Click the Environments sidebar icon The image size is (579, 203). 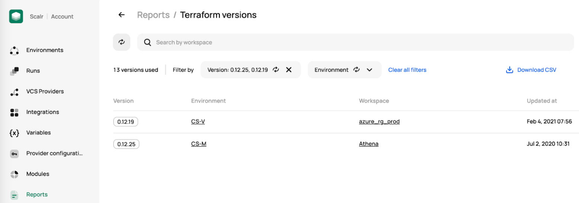point(14,50)
